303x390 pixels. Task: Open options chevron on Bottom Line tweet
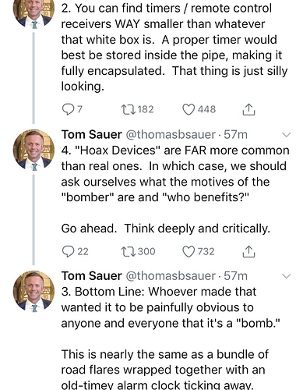(287, 276)
